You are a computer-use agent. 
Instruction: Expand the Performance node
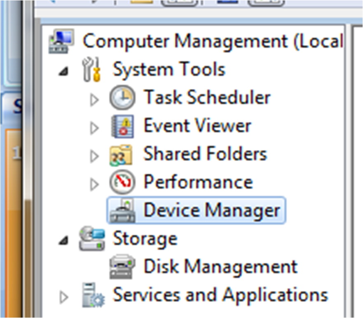94,185
